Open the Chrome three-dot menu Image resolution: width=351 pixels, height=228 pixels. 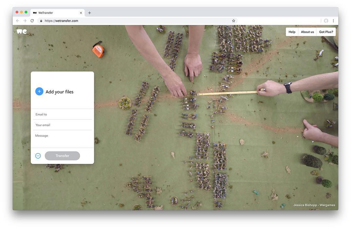[x=333, y=21]
